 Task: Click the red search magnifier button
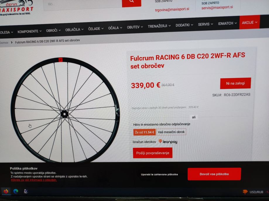[132, 3]
